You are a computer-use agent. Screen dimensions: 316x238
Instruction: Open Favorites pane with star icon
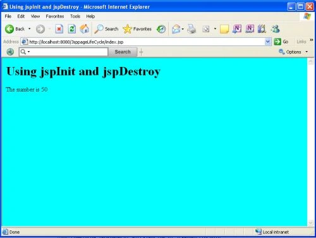[137, 29]
